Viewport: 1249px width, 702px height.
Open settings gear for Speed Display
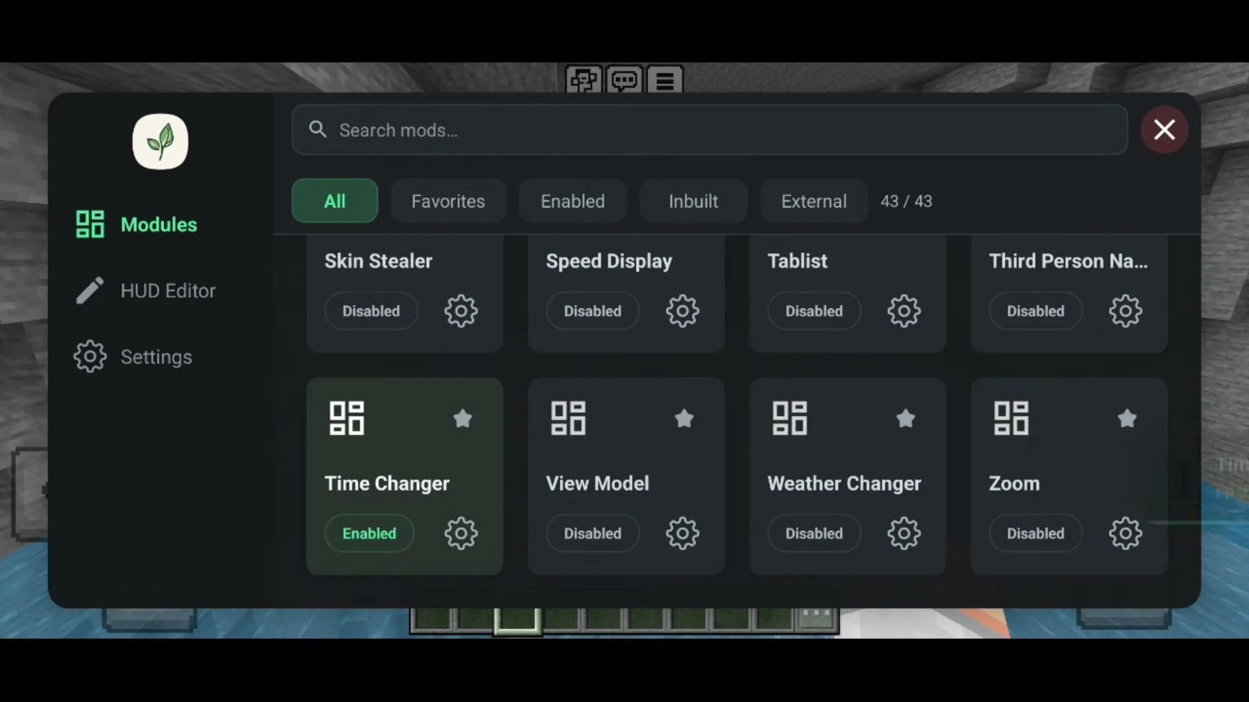click(682, 311)
